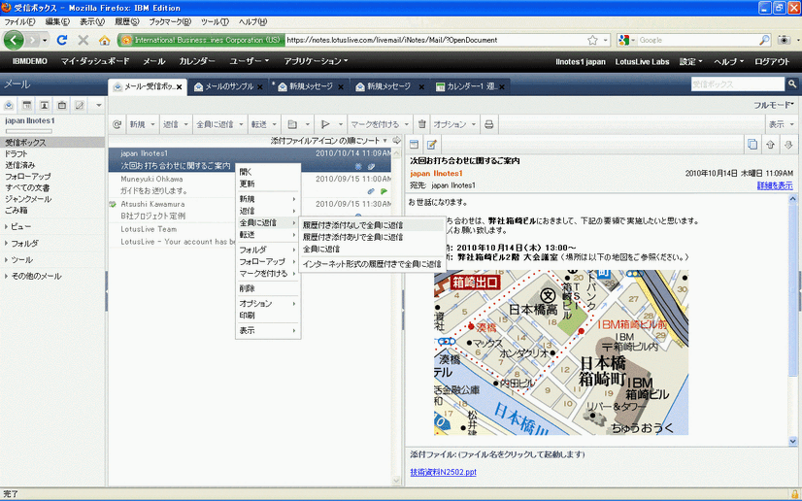802x501 pixels.
Task: Open オプション dropdown in toolbar
Action: [x=474, y=124]
